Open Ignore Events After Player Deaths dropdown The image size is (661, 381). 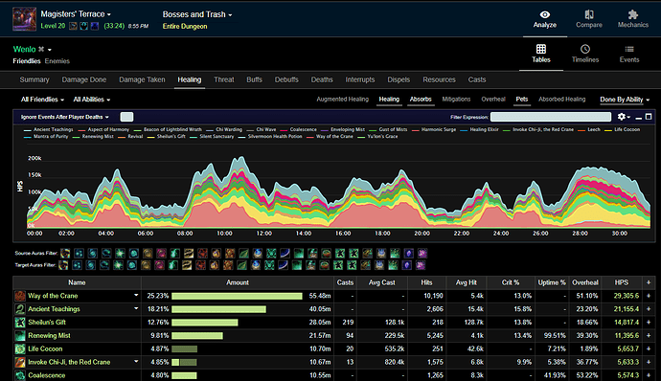click(65, 117)
